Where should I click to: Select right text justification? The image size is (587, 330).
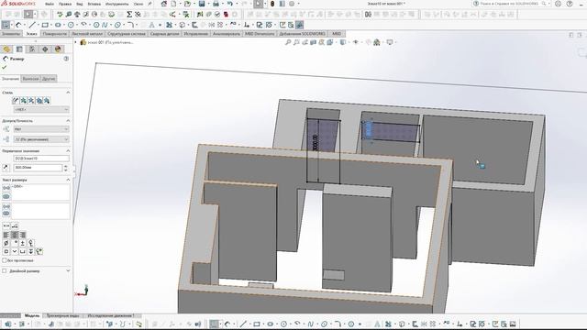tap(22, 235)
